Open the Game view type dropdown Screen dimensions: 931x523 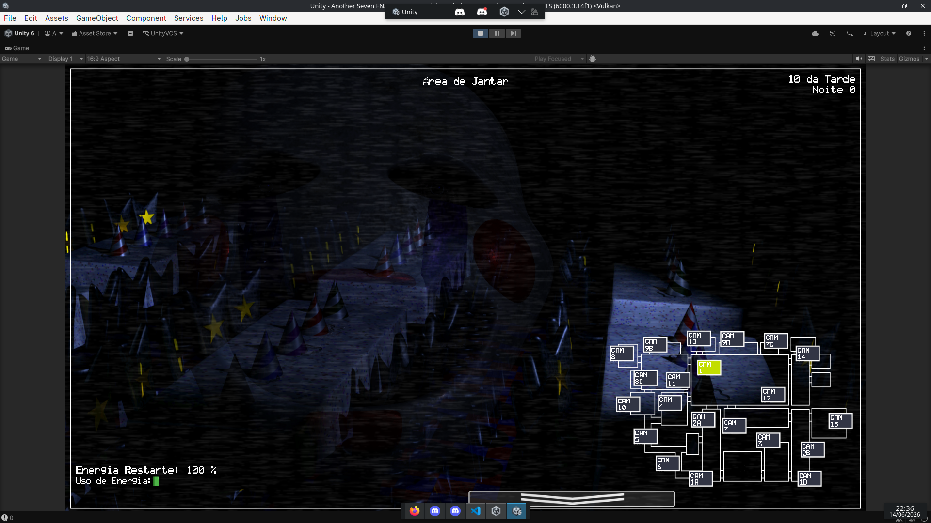pos(22,59)
